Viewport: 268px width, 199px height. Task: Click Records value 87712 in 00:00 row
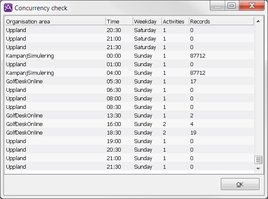tap(198, 56)
